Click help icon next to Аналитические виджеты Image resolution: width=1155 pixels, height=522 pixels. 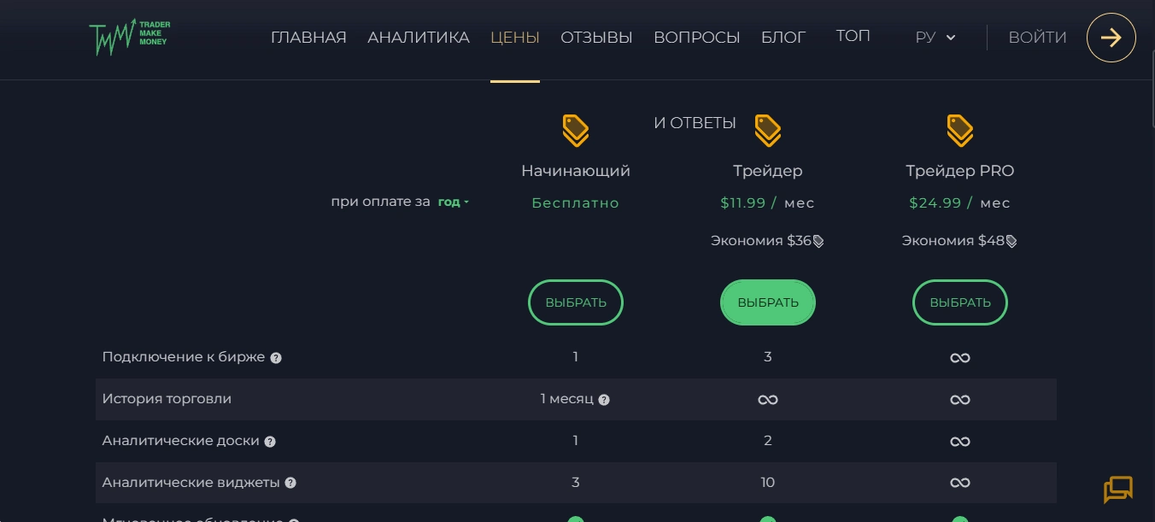point(290,484)
